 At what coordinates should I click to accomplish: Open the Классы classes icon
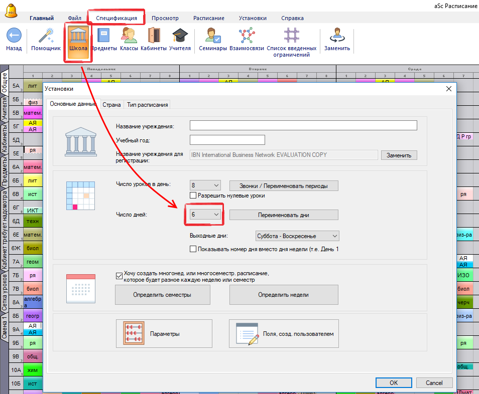tap(129, 36)
